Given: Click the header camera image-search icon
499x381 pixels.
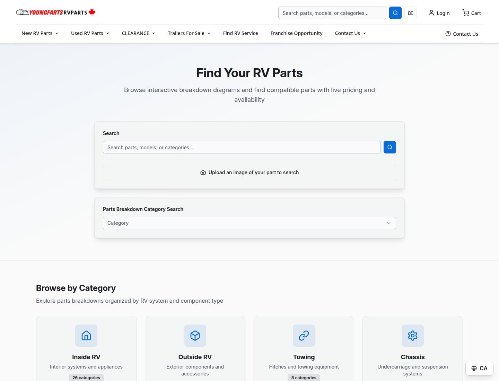Looking at the screenshot, I should [x=411, y=13].
